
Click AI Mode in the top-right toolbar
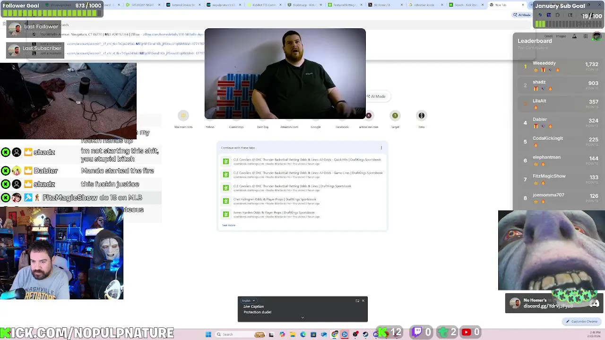tap(522, 15)
